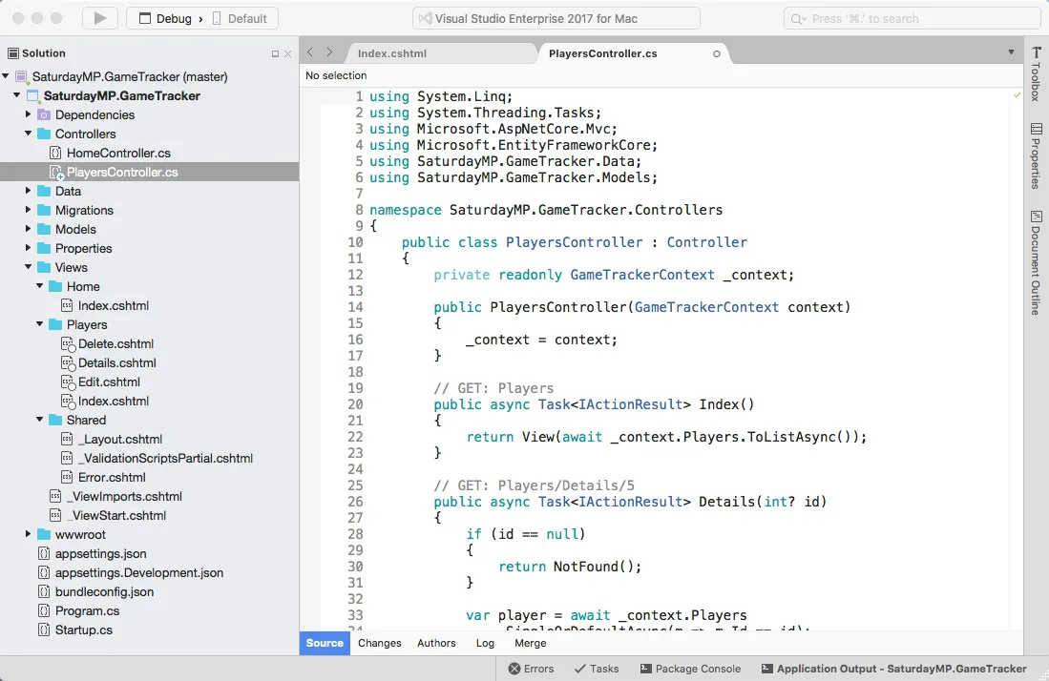1049x681 pixels.
Task: Open _Layout.cshtml file icon
Action: click(x=67, y=439)
